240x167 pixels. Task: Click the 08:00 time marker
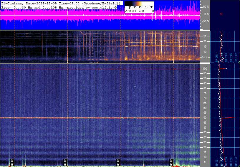click(x=171, y=161)
